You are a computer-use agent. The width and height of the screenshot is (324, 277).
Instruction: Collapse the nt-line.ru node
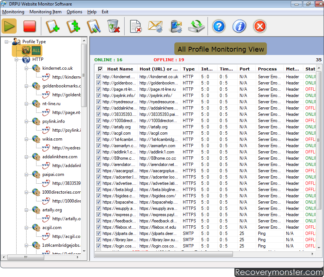pos(26,104)
